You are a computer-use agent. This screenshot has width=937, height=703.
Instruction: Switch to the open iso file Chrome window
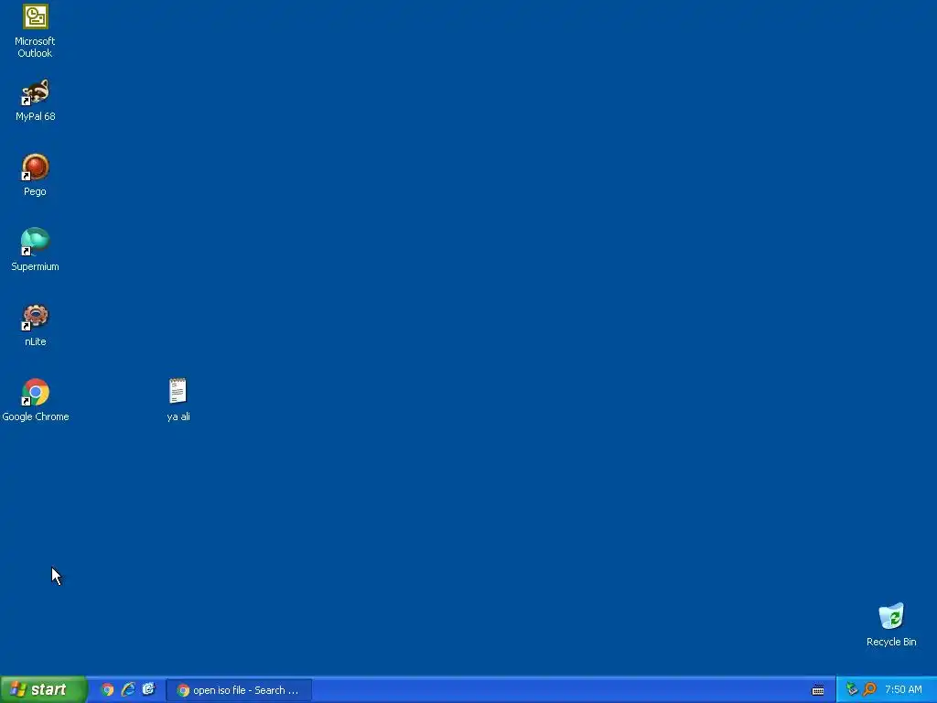coord(239,690)
